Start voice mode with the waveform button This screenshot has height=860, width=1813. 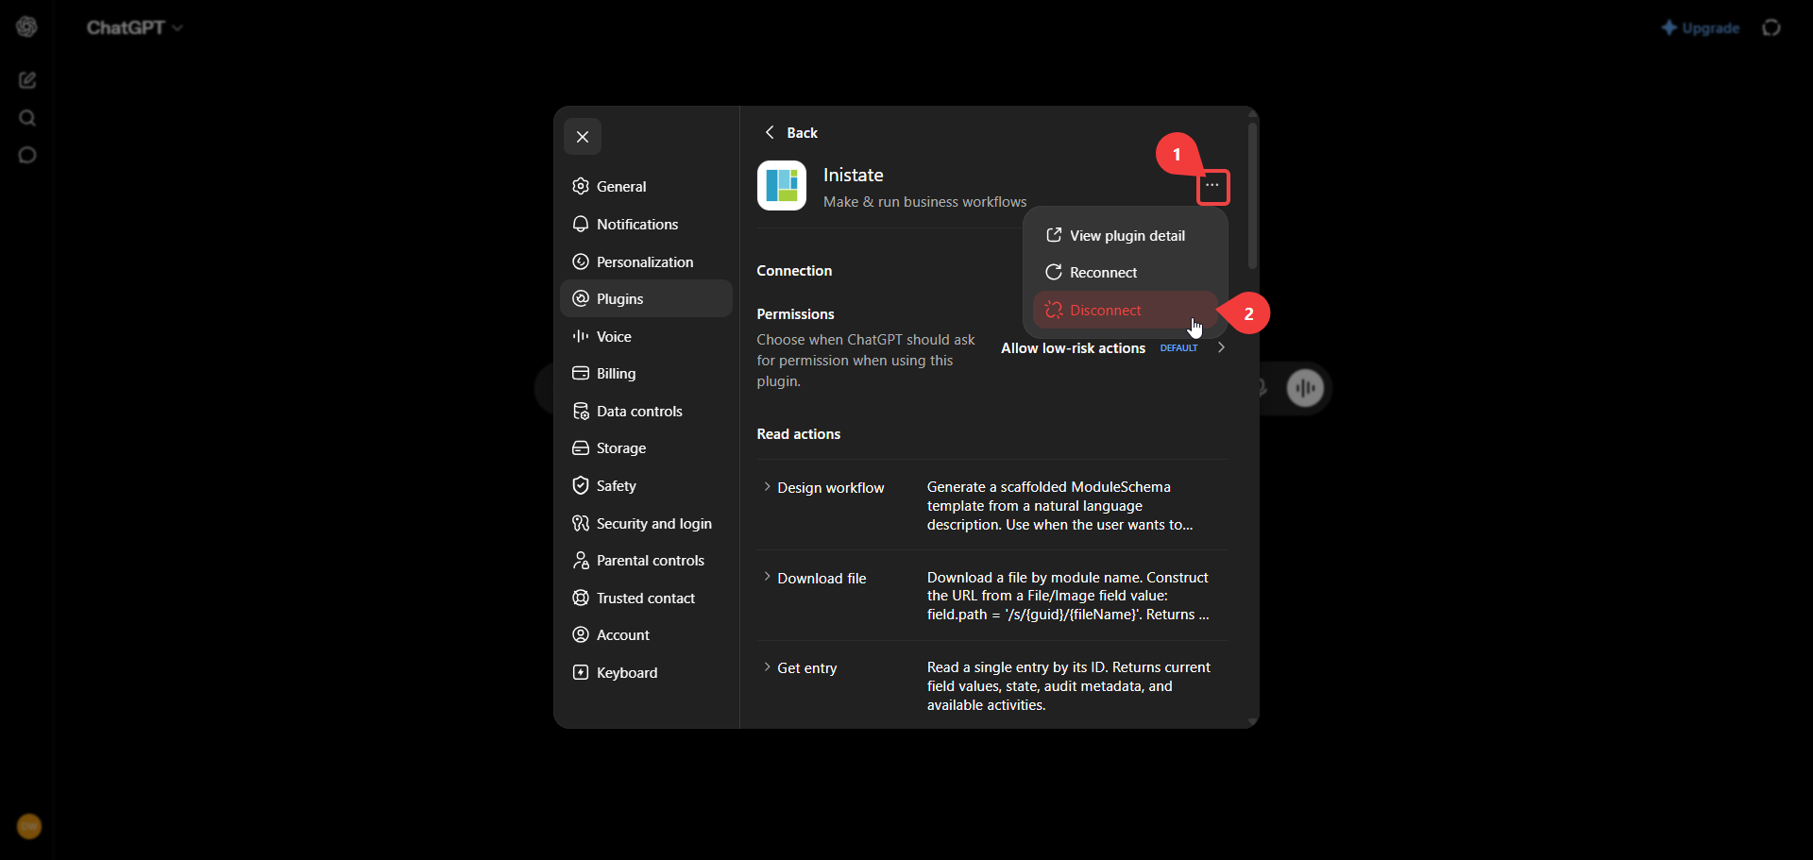pos(1306,388)
